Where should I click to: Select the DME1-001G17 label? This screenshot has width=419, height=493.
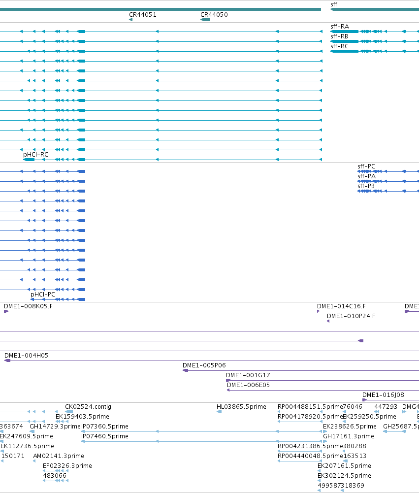click(248, 375)
